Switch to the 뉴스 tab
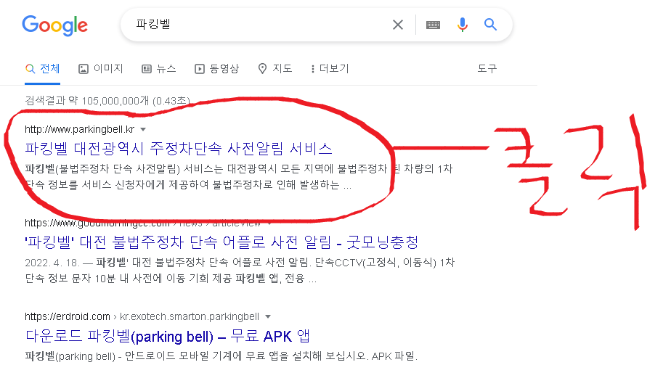Screen dimensions: 671x386 click(159, 68)
